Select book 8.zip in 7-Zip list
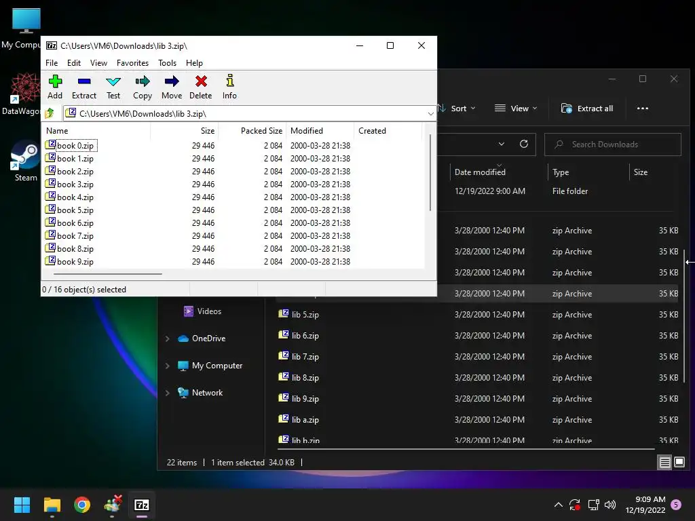 pos(75,248)
